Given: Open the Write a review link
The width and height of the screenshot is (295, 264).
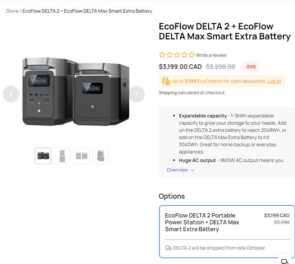Looking at the screenshot, I should pyautogui.click(x=211, y=55).
